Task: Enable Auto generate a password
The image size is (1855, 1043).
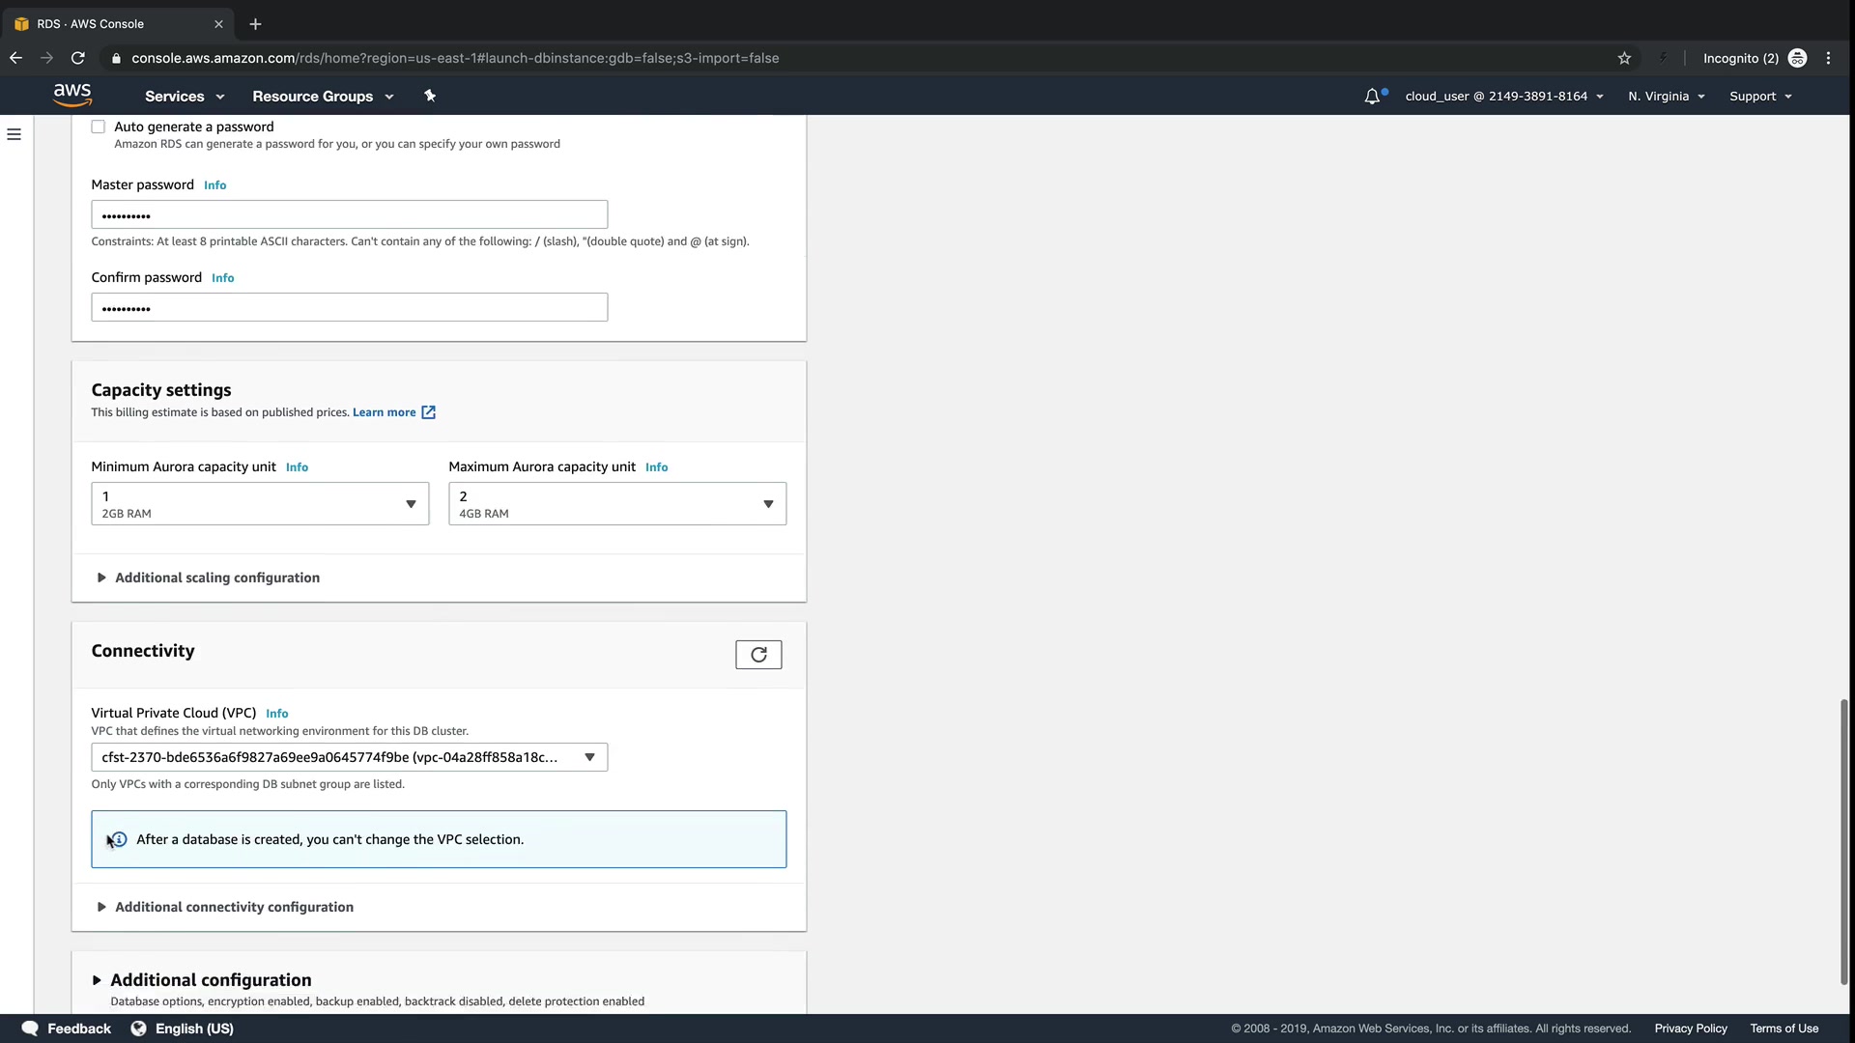Action: (x=99, y=127)
